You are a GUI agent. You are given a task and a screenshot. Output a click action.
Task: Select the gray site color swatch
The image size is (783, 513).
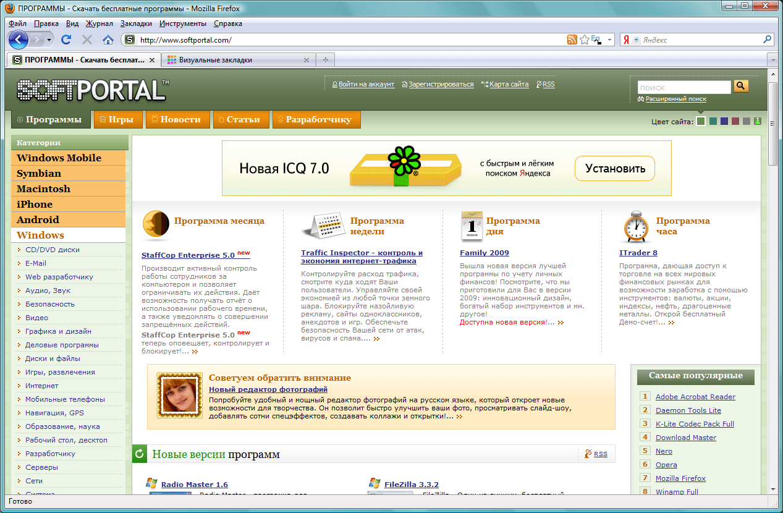coord(747,121)
